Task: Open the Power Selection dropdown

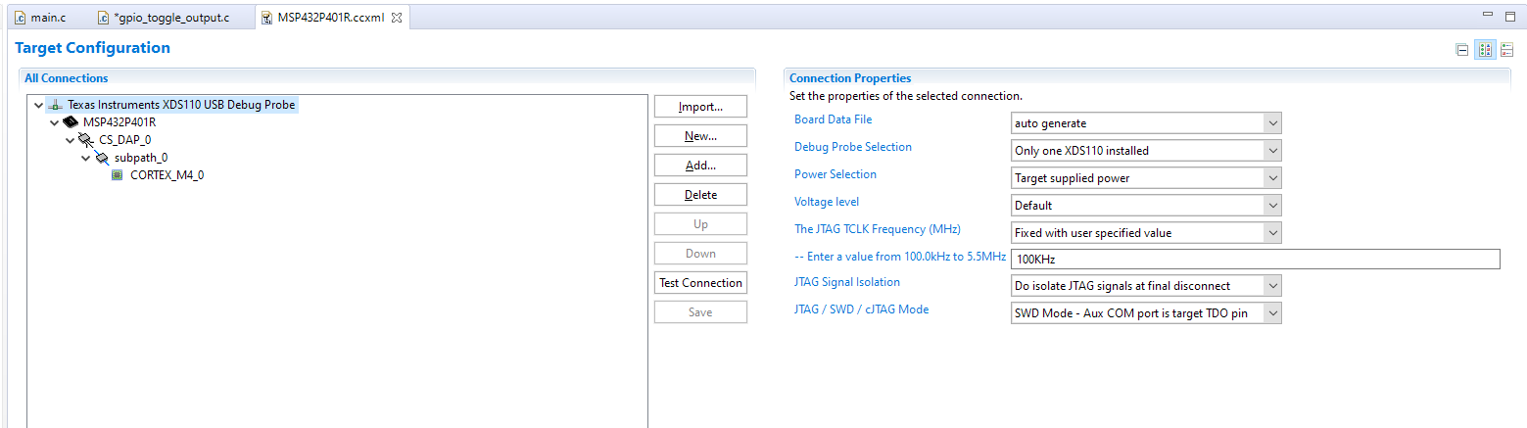Action: (x=1146, y=178)
